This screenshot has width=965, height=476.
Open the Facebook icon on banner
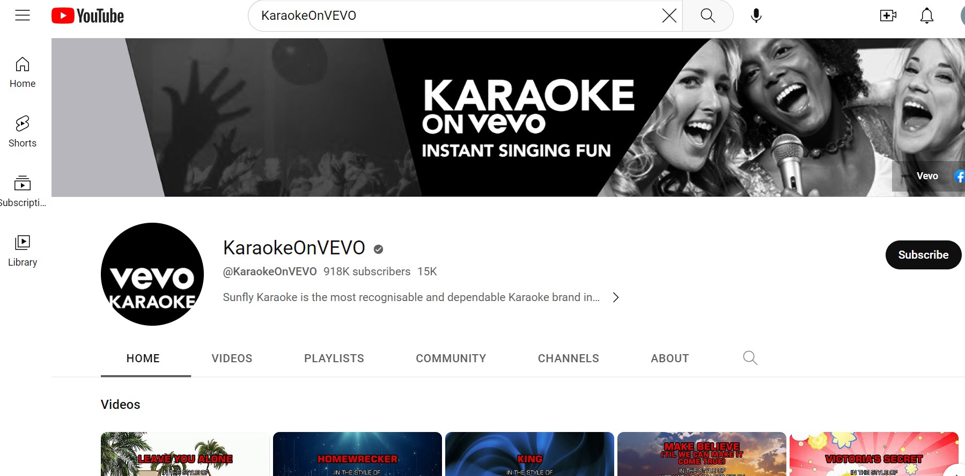coord(960,176)
